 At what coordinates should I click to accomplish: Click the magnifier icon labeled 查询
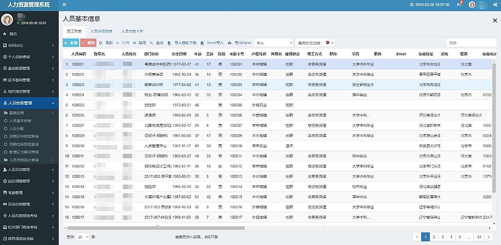(x=152, y=43)
